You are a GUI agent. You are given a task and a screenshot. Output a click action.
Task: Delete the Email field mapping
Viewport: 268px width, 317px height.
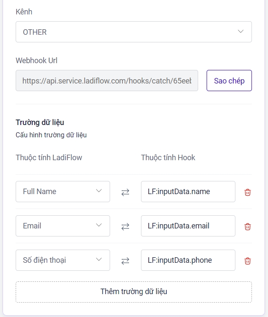(x=248, y=226)
